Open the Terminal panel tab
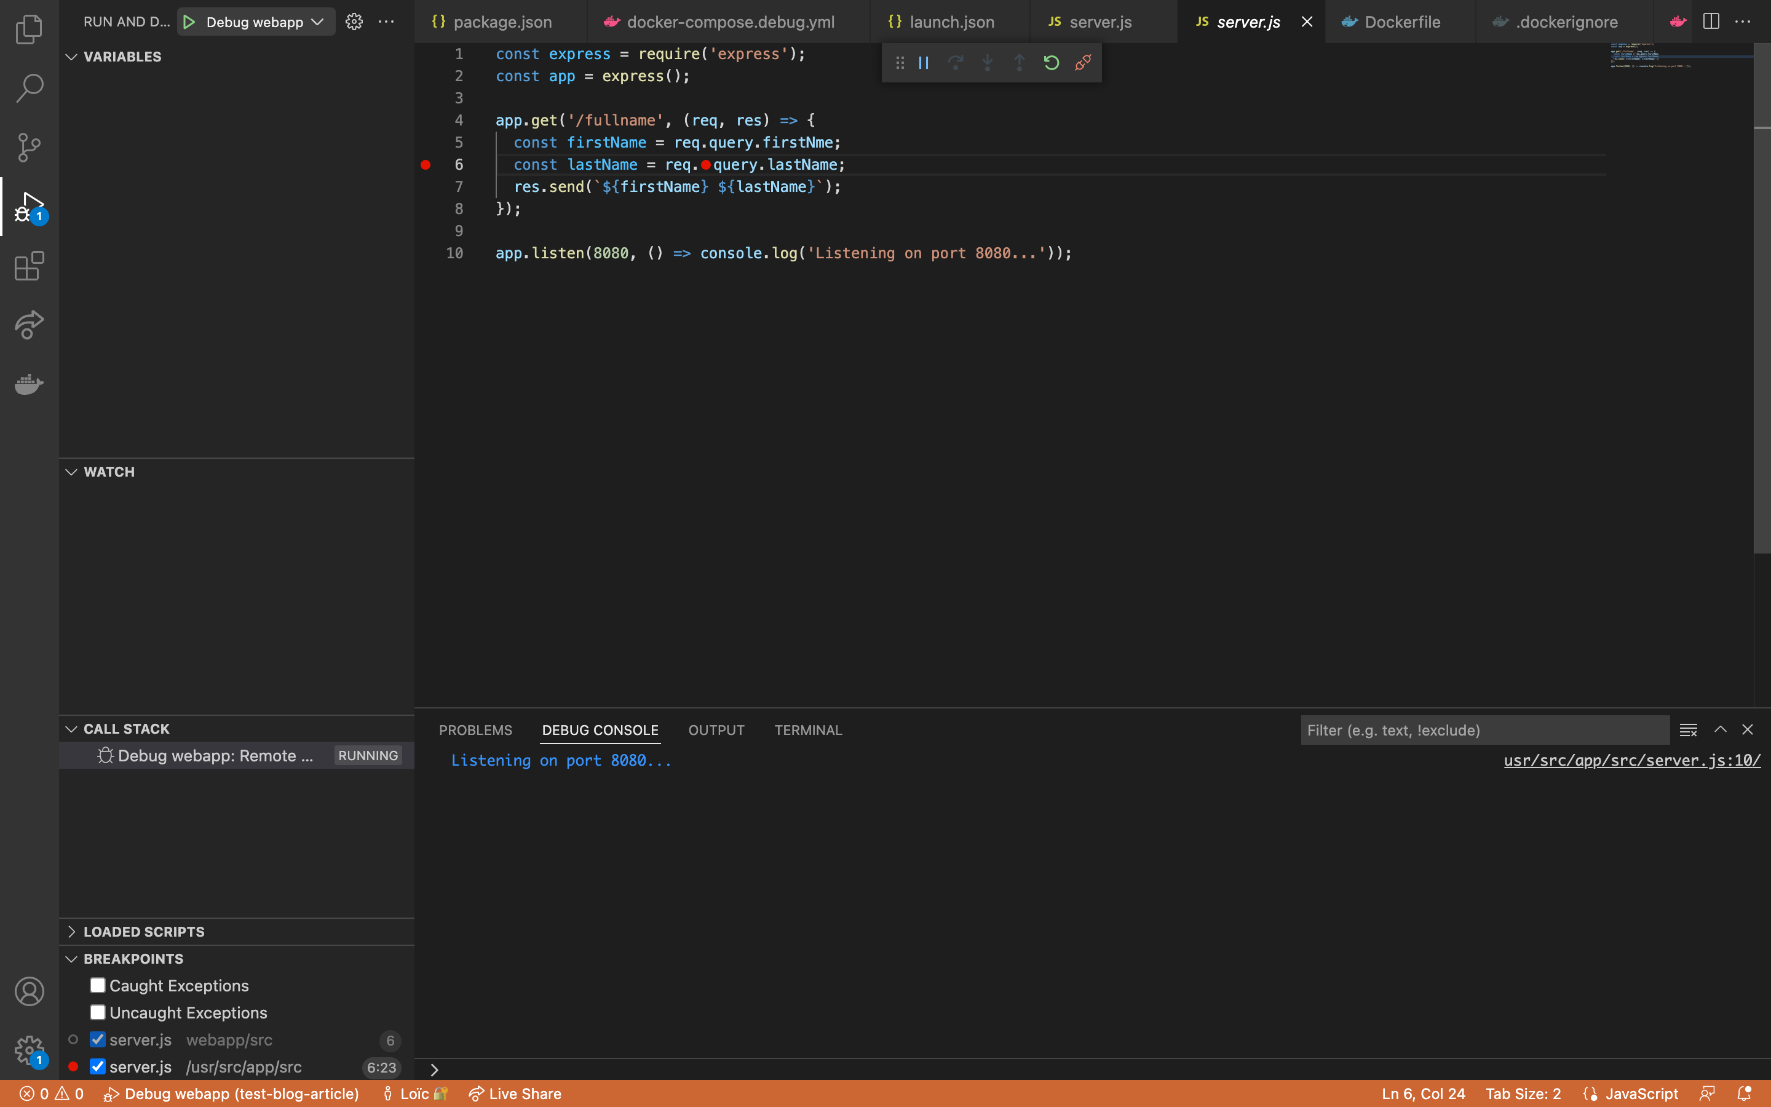The image size is (1771, 1107). 807,729
